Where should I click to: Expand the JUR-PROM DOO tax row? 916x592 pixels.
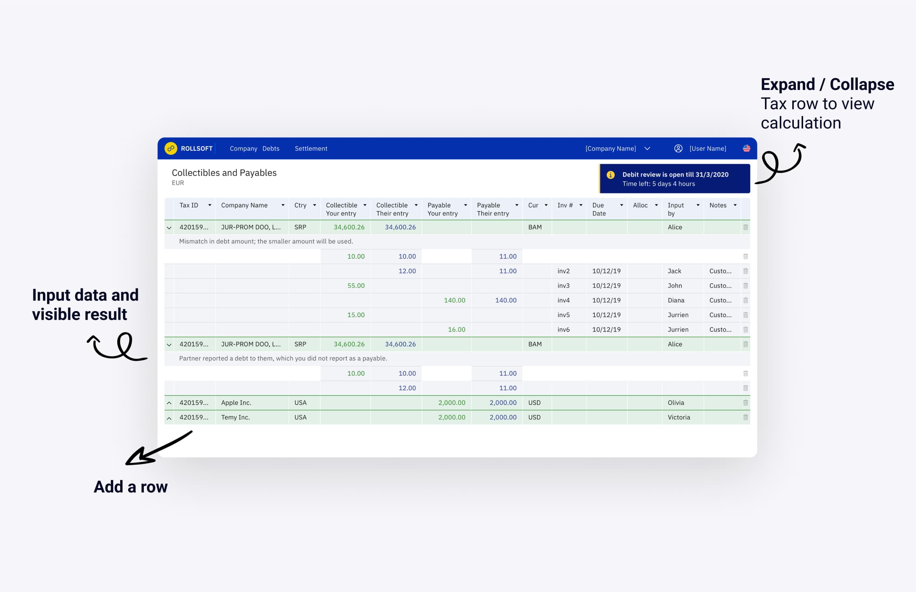168,227
